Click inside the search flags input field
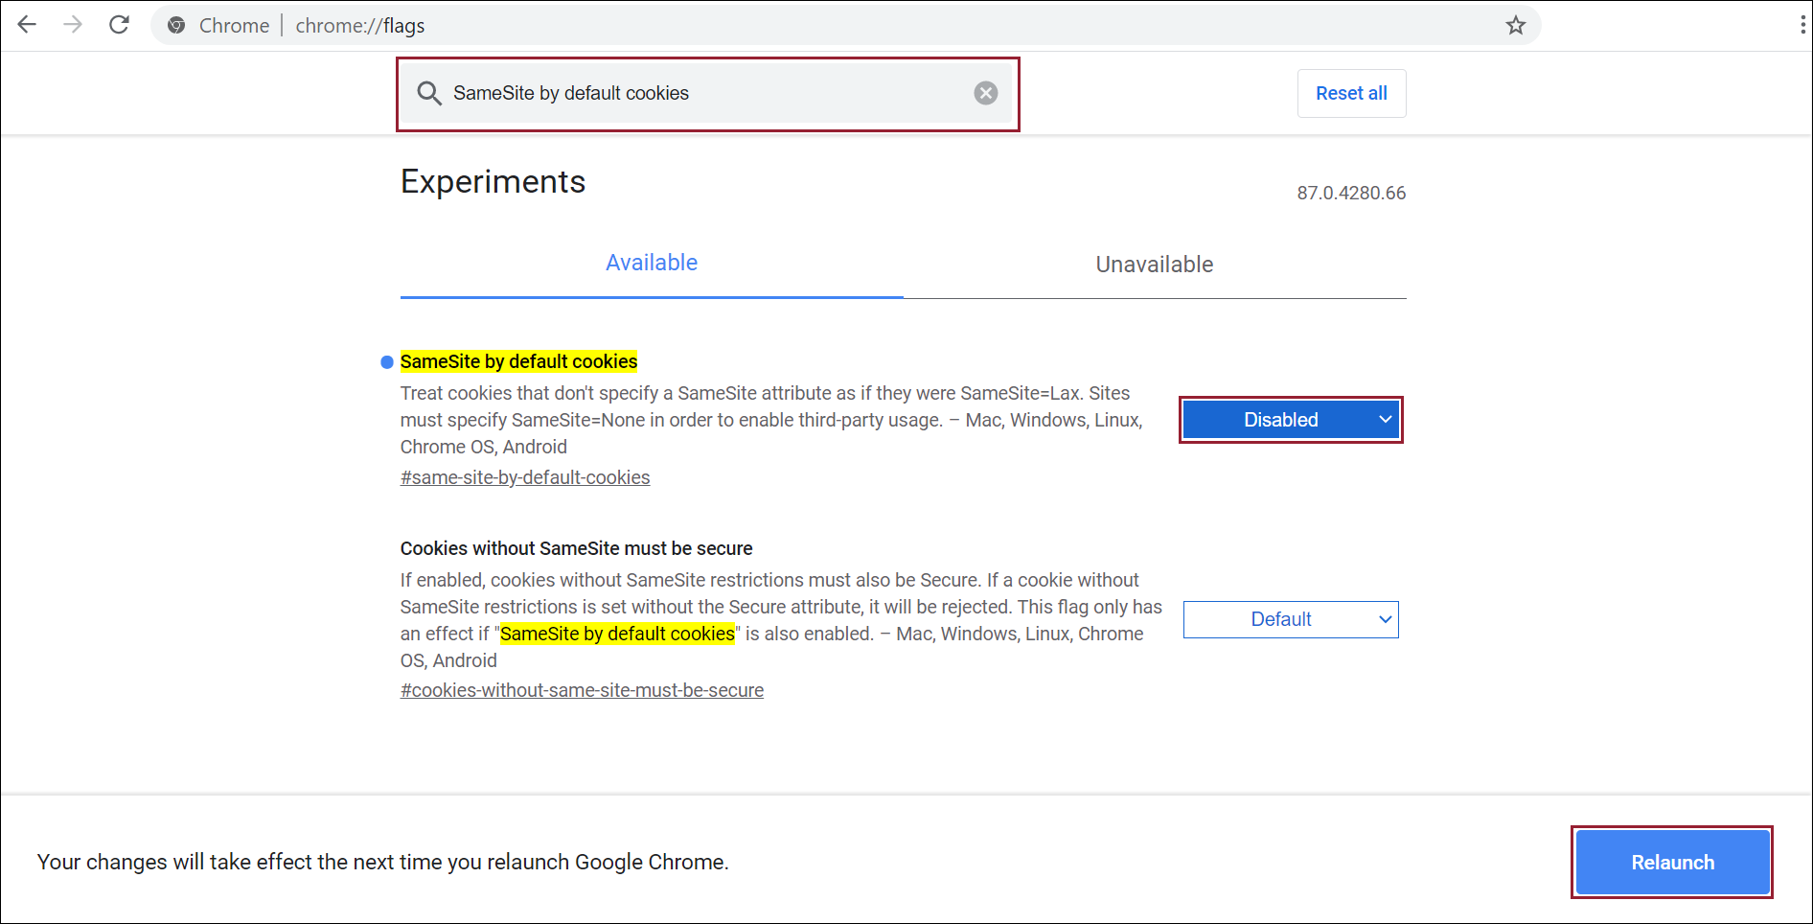The width and height of the screenshot is (1813, 924). click(709, 93)
